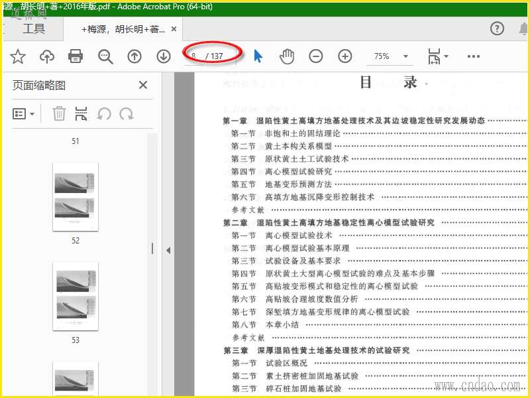Close the +梅源，胡长明+著 document tab

(174, 29)
